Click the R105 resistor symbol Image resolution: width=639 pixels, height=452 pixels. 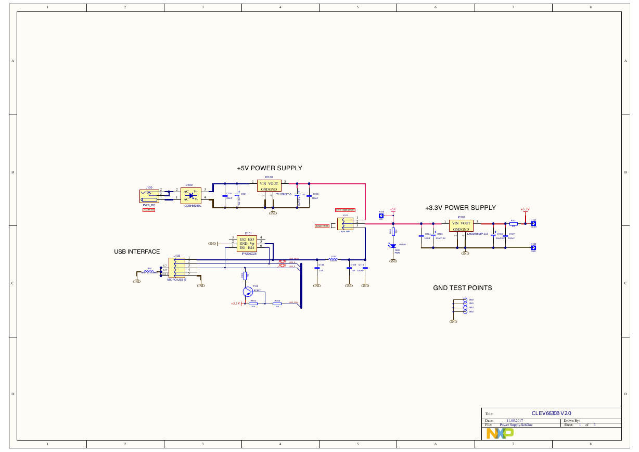click(x=277, y=304)
